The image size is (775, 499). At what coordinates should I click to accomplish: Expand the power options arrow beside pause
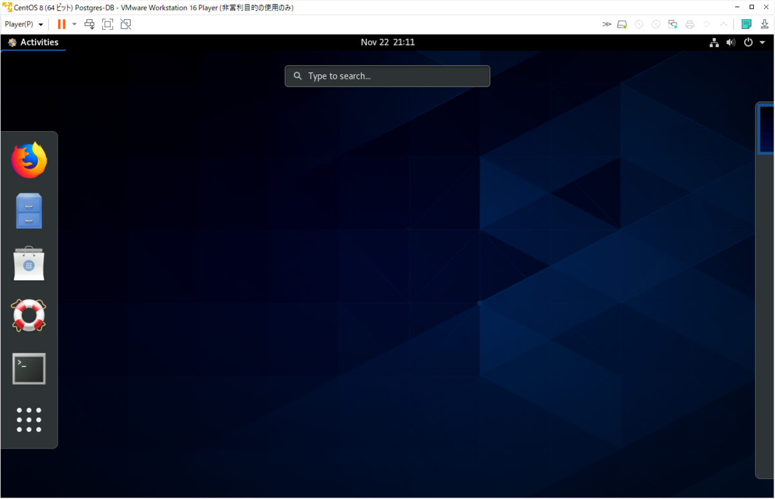tap(74, 25)
